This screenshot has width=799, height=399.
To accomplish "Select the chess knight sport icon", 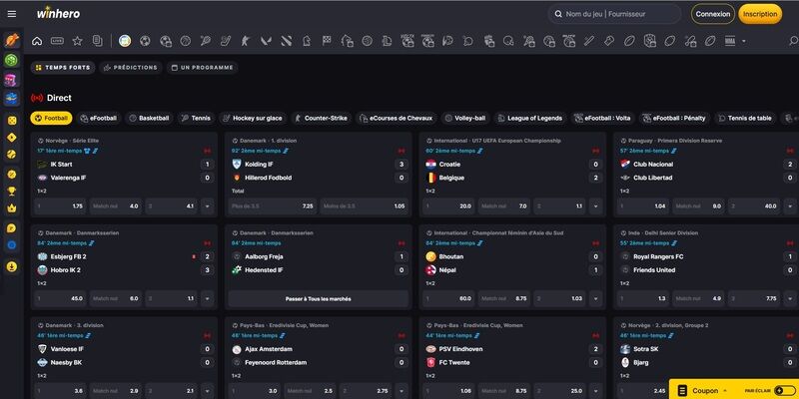I will pyautogui.click(x=307, y=41).
